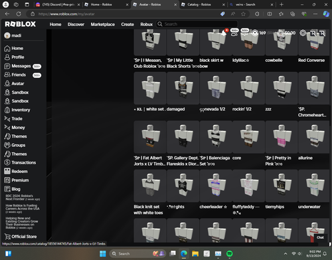Open the browser settings and more menu
The width and height of the screenshot is (332, 260).
click(315, 14)
